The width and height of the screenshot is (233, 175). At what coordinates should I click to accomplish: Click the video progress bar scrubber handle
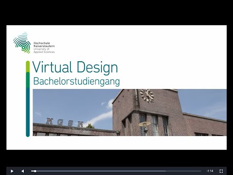tap(35, 171)
